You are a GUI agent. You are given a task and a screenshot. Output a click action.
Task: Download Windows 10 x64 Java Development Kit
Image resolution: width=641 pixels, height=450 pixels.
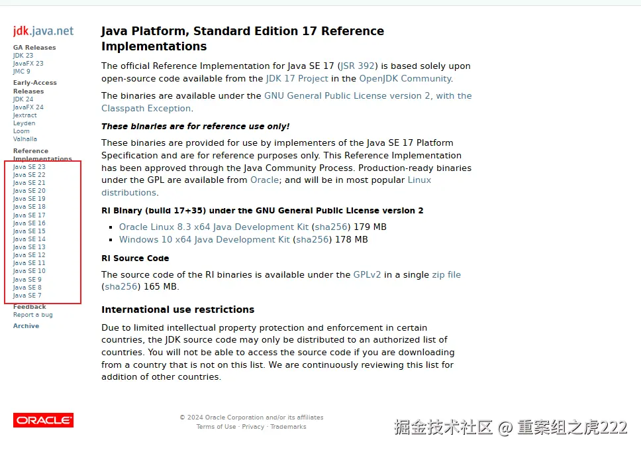tap(205, 240)
